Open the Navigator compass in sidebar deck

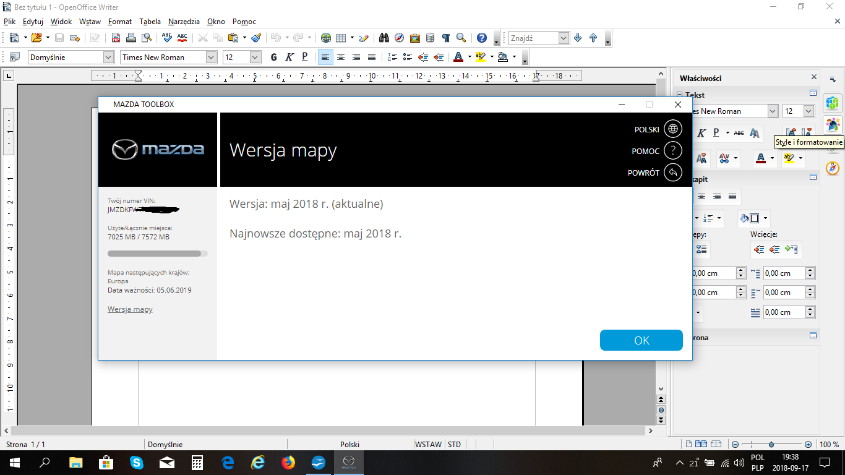[x=833, y=168]
